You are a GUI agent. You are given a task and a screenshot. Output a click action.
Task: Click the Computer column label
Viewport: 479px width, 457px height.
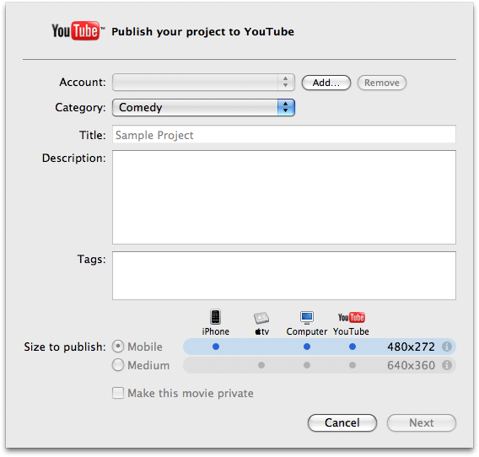307,331
